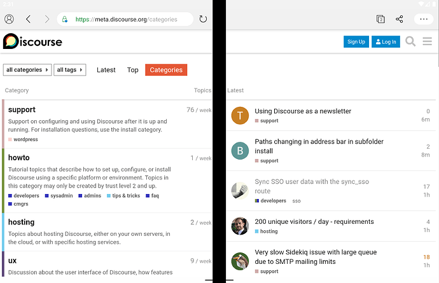Screen dimensions: 439x283
Task: Open the browser three-dot overflow menu
Action: tap(424, 19)
